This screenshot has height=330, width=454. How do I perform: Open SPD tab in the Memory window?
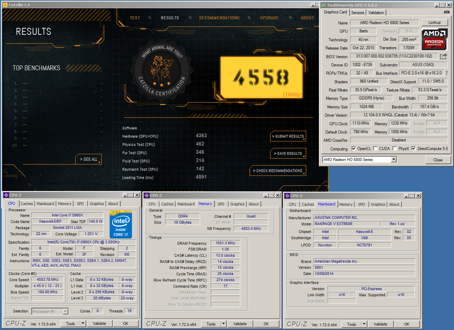click(221, 204)
